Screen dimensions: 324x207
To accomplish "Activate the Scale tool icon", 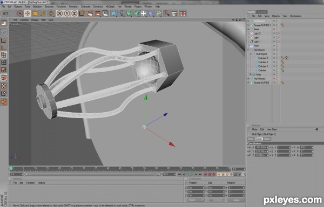I will (35, 13).
